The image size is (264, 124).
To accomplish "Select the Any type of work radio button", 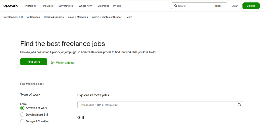I will pos(22,108).
